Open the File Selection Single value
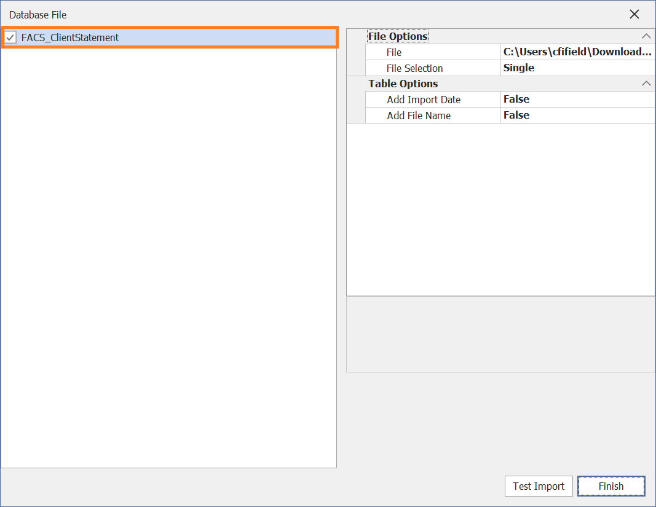The height and width of the screenshot is (507, 656). (577, 68)
